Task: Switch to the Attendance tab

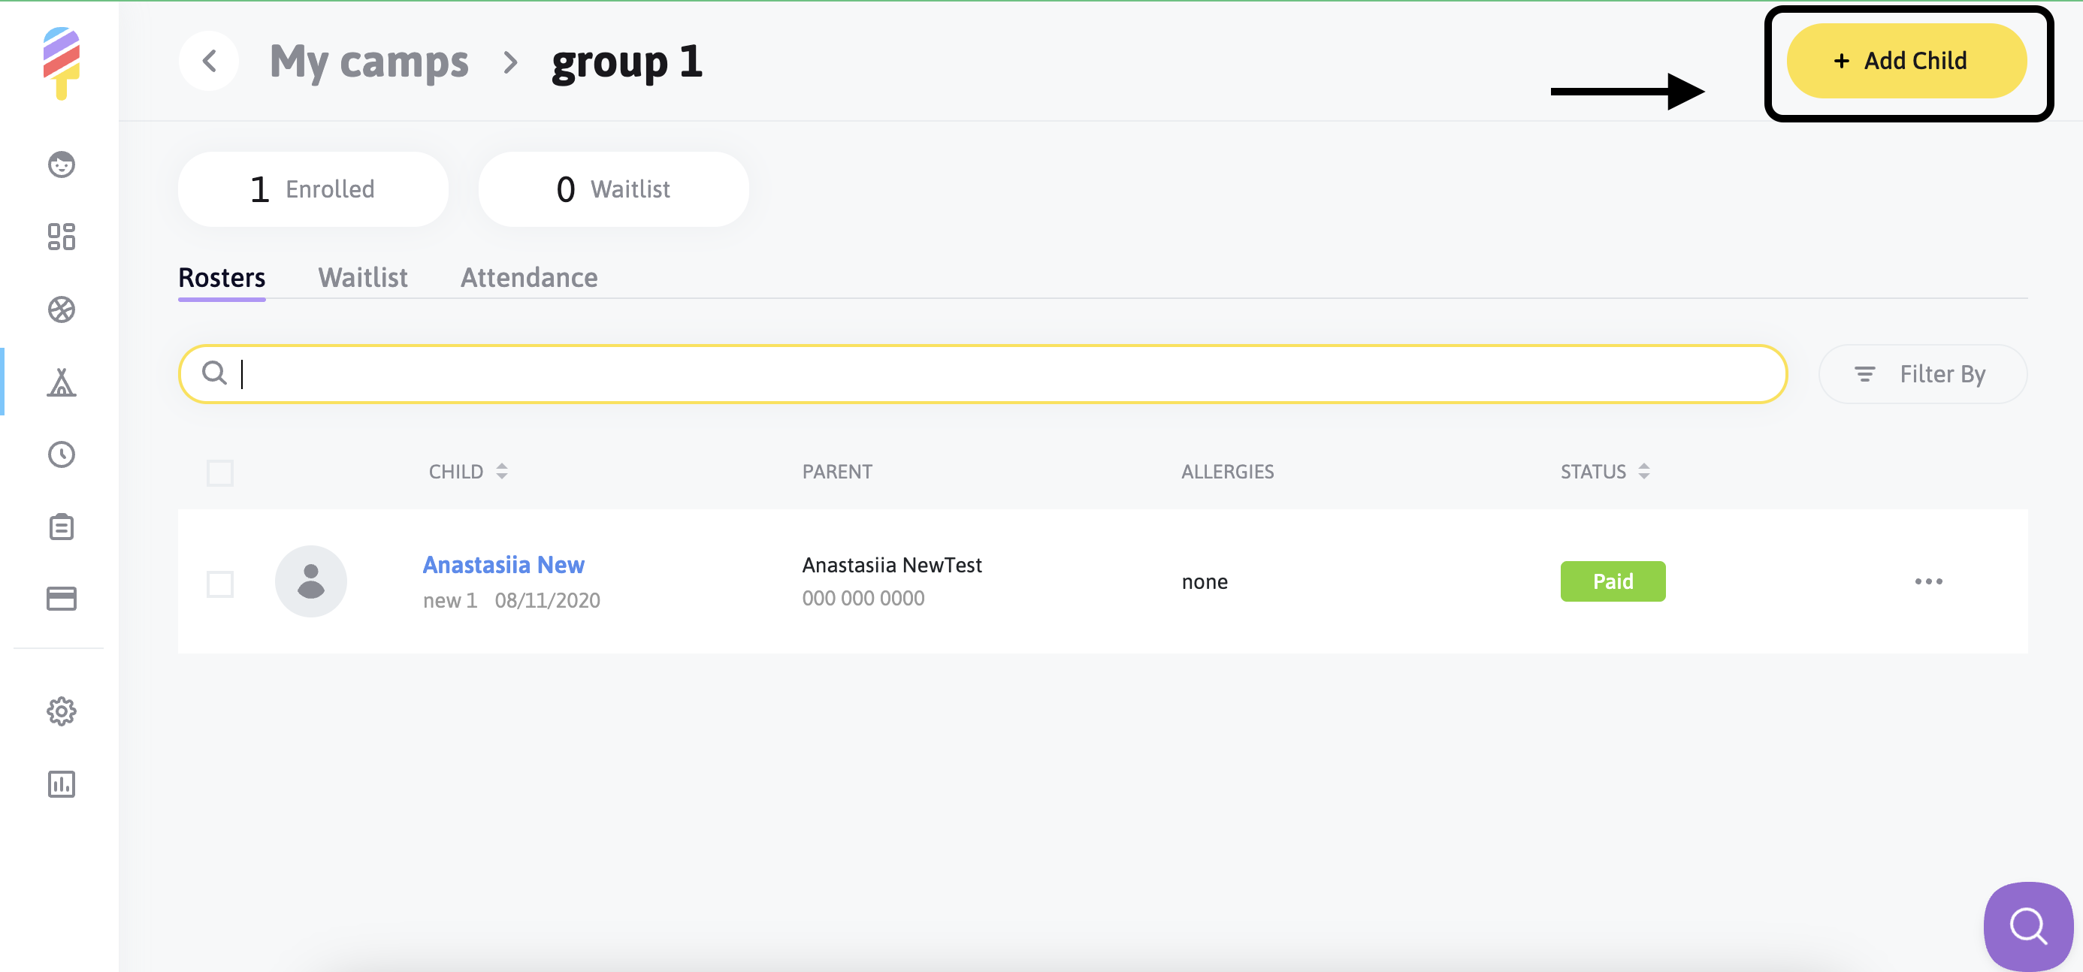Action: coord(529,278)
